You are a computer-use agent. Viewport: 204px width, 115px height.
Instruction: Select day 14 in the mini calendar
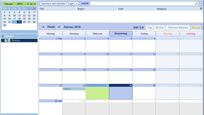tap(34, 16)
